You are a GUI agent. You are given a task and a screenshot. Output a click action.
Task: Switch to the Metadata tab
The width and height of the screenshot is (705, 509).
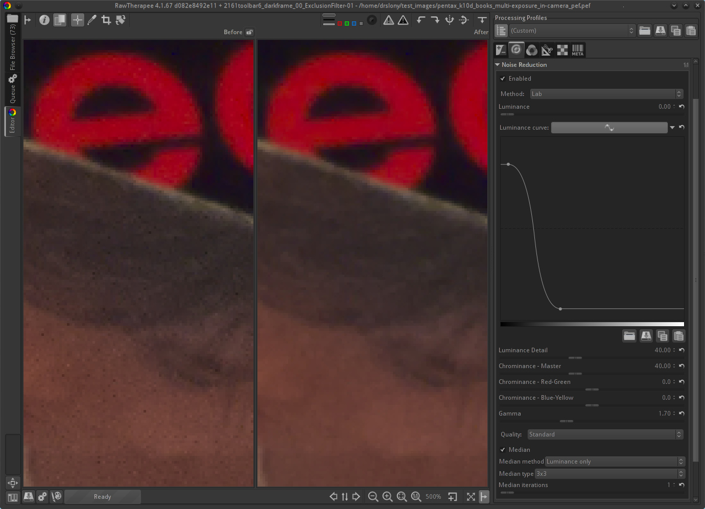pyautogui.click(x=578, y=50)
